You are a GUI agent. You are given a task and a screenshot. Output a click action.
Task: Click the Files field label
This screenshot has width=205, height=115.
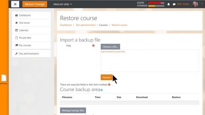tap(69, 46)
